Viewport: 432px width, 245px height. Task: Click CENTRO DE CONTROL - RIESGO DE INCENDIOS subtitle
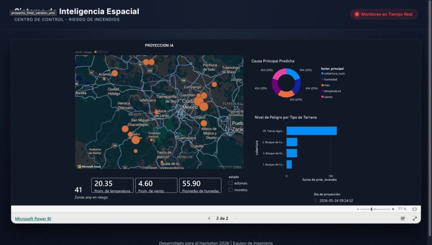coord(67,19)
